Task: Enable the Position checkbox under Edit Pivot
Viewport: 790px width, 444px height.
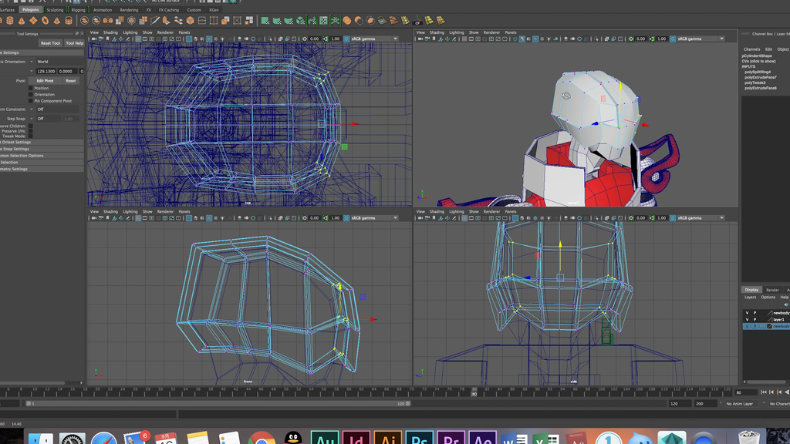Action: point(30,88)
